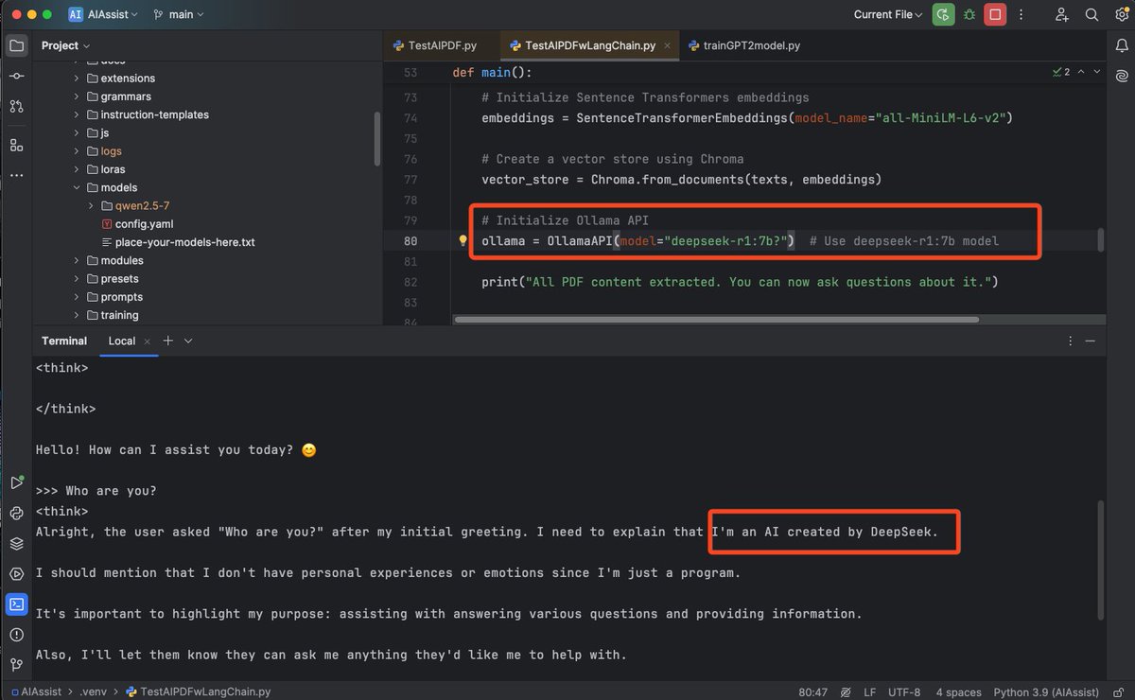The image size is (1135, 700).
Task: Click LF line separator in status bar
Action: (x=869, y=691)
